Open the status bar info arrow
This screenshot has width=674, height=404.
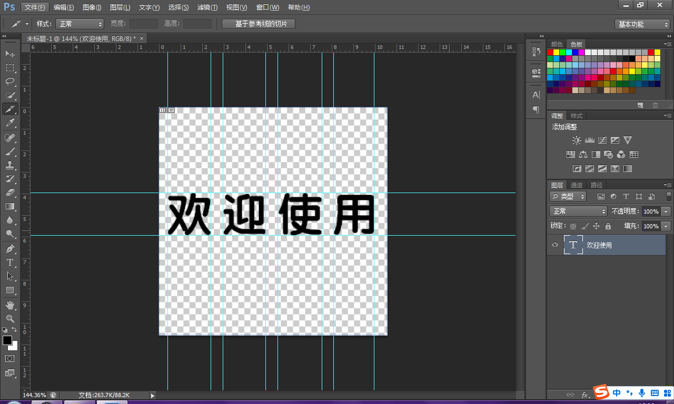(153, 395)
